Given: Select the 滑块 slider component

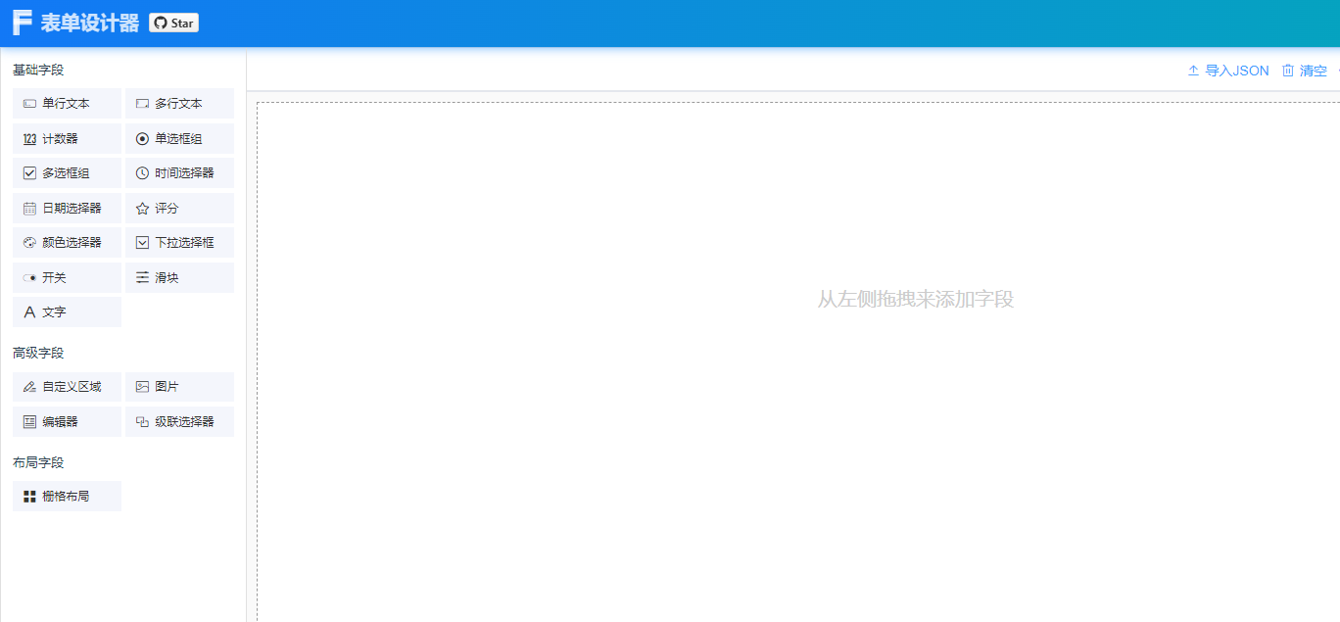Looking at the screenshot, I should coord(179,278).
